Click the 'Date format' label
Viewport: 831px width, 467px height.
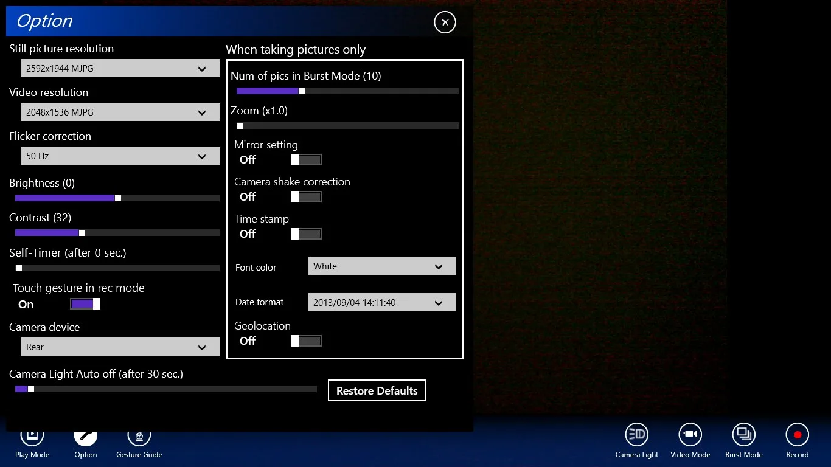coord(260,302)
